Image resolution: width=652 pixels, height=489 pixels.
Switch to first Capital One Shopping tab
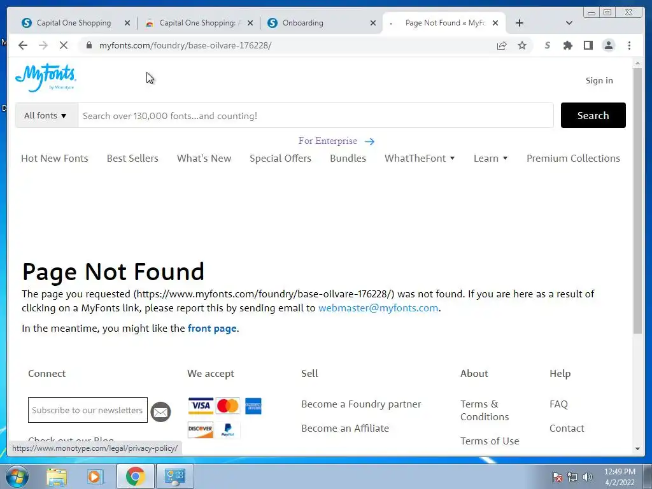(74, 23)
